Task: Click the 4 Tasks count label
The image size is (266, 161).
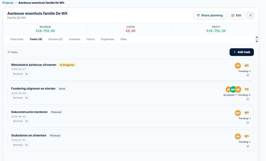Action: (x=13, y=52)
